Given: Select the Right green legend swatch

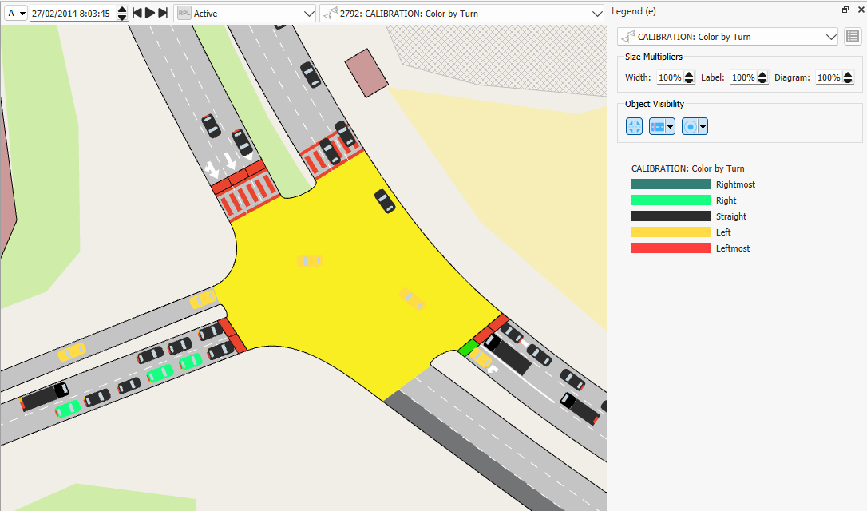Looking at the screenshot, I should click(671, 200).
